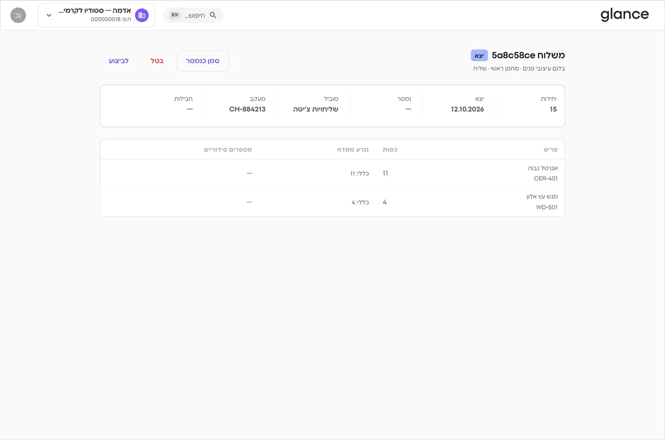Click the מספרים סידוריים column header
Screen dimensions: 665x440
coord(228,149)
